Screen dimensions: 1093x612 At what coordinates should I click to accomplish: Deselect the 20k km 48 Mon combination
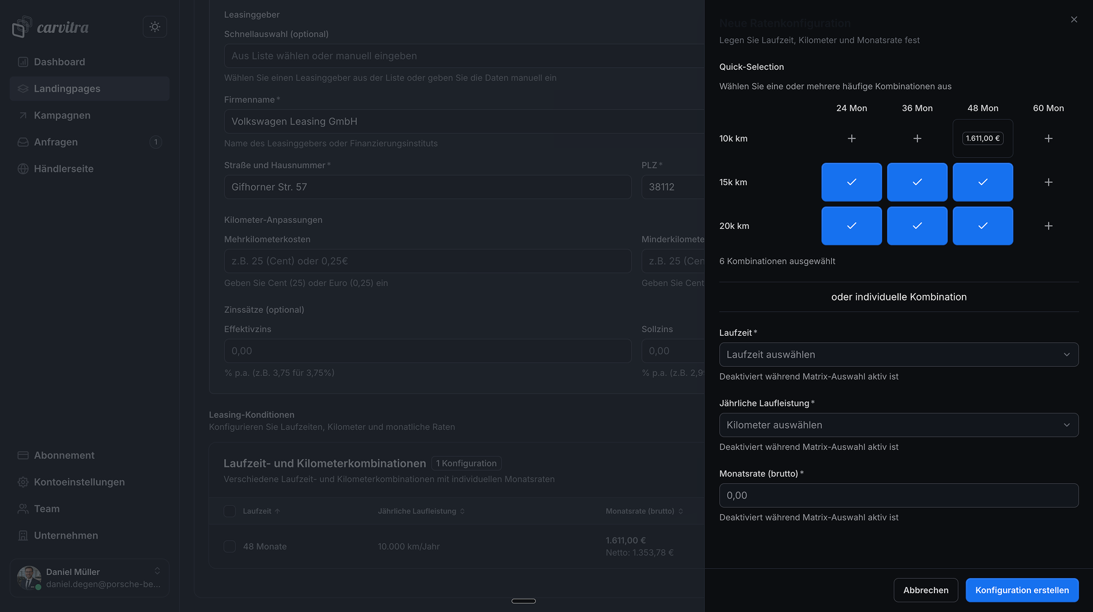click(982, 226)
